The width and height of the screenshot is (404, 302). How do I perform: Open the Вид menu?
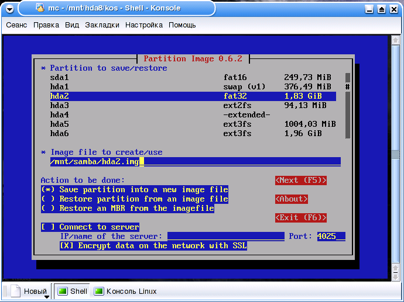pyautogui.click(x=72, y=25)
